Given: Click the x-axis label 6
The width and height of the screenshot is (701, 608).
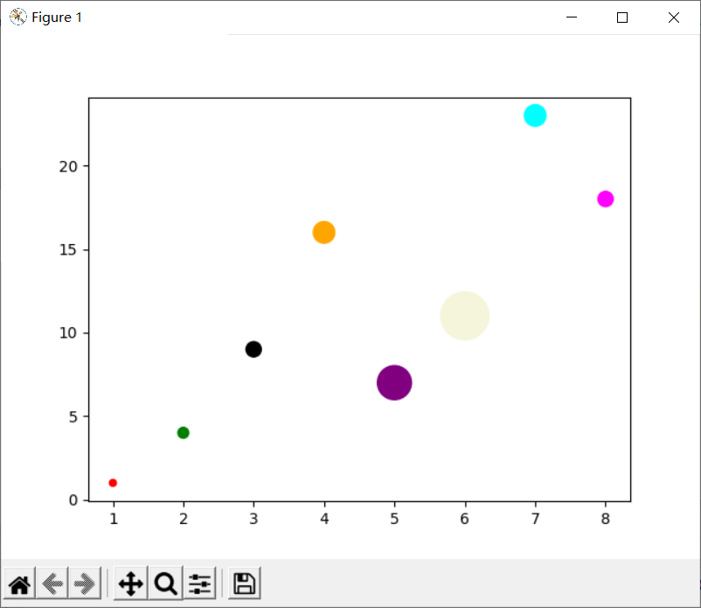Looking at the screenshot, I should coord(464,519).
